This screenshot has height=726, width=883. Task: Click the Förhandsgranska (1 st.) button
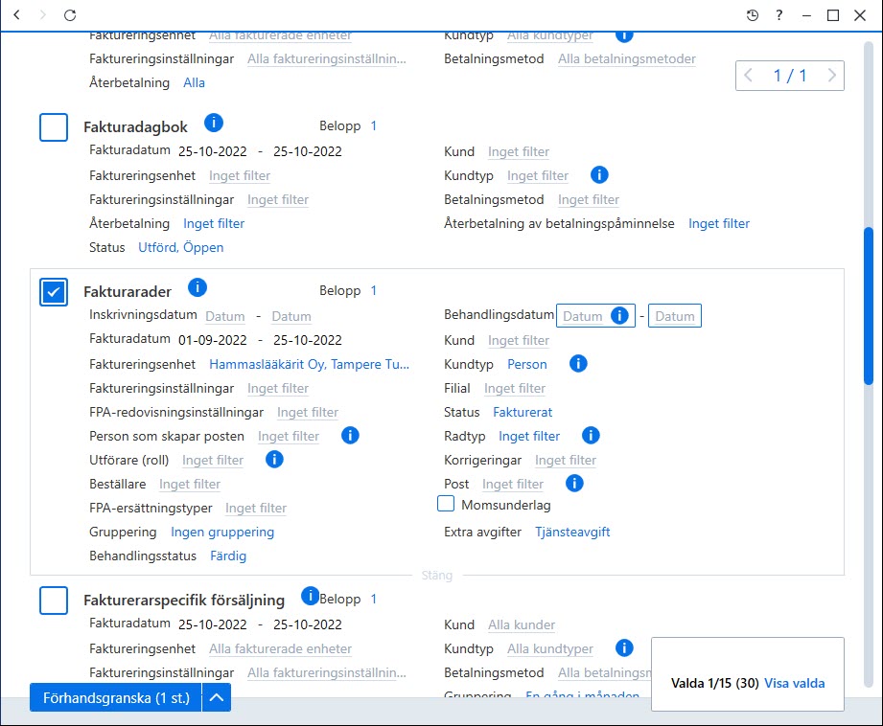point(116,698)
